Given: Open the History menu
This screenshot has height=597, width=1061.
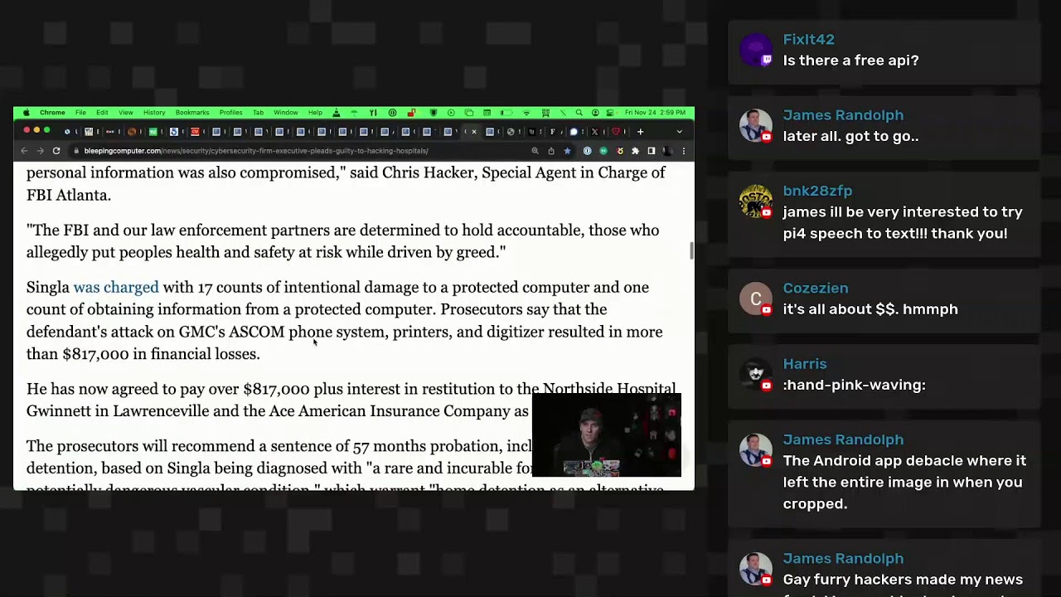Looking at the screenshot, I should click(x=154, y=113).
